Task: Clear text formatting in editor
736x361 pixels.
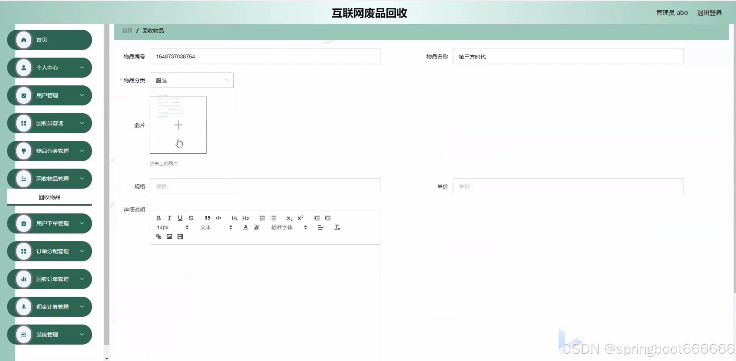Action: click(x=337, y=227)
